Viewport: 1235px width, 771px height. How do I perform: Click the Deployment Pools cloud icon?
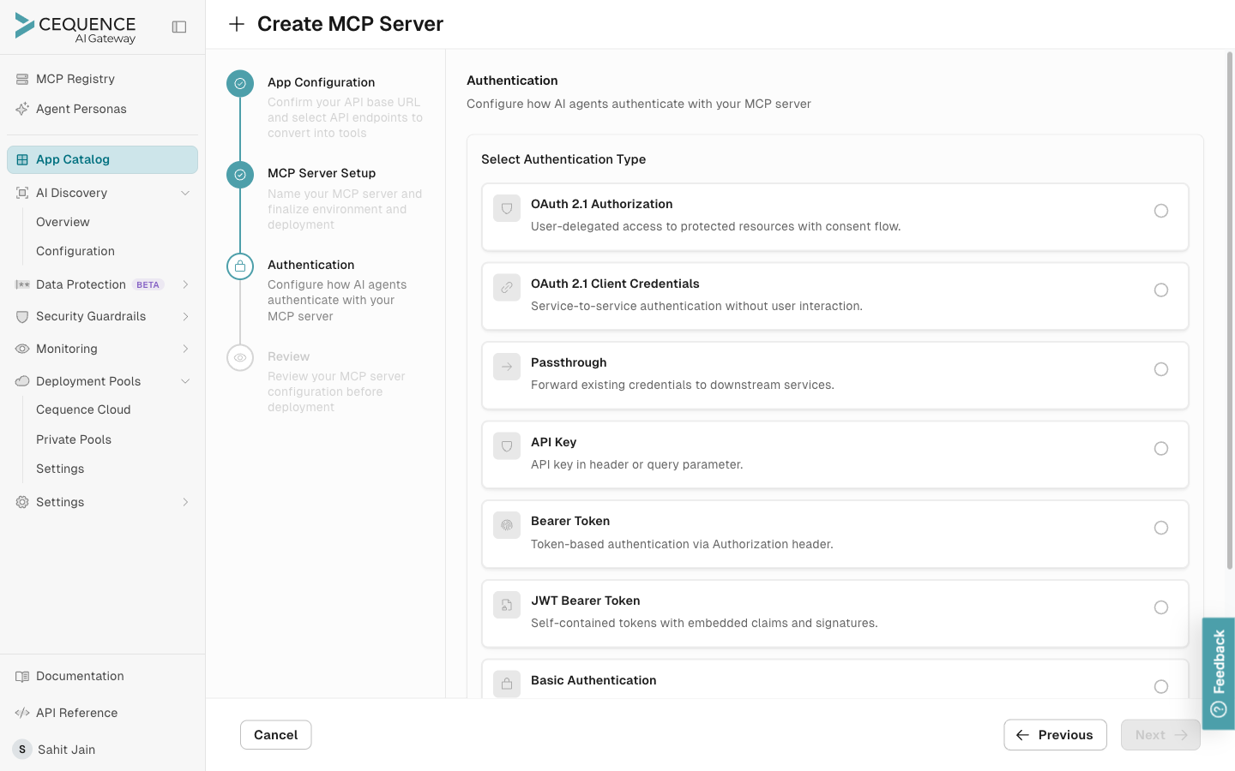tap(22, 381)
